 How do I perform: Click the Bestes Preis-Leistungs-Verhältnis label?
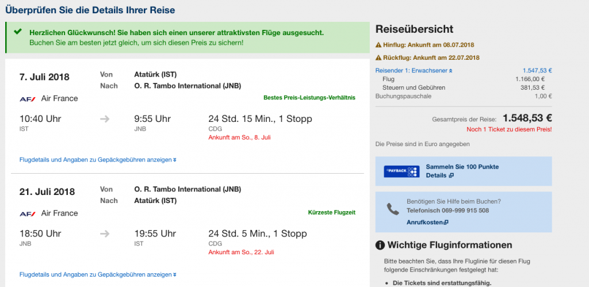(309, 98)
